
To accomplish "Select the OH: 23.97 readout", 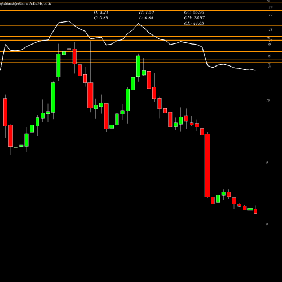I will [195, 18].
